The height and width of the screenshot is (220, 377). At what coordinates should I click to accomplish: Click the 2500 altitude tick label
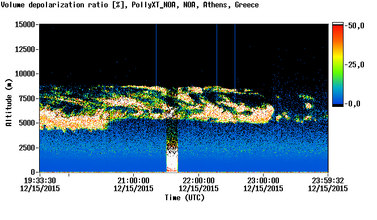27,148
